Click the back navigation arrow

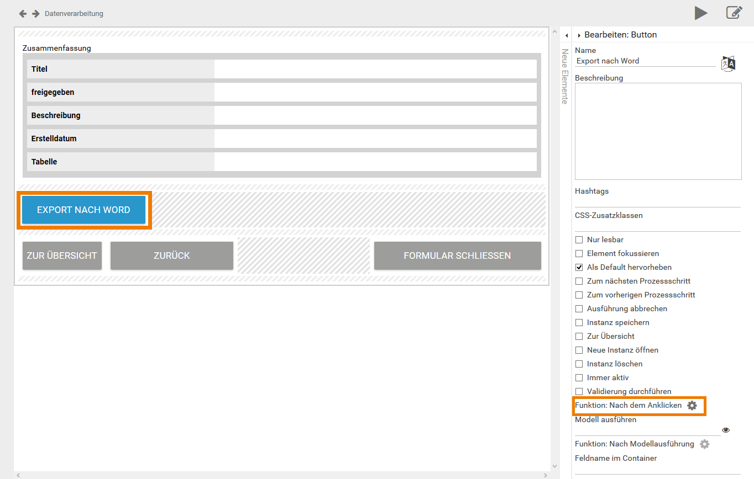pyautogui.click(x=22, y=13)
